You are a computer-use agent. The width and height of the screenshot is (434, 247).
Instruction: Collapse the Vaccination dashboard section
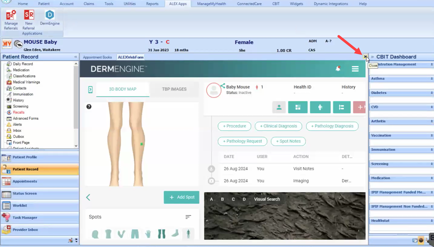(431, 135)
